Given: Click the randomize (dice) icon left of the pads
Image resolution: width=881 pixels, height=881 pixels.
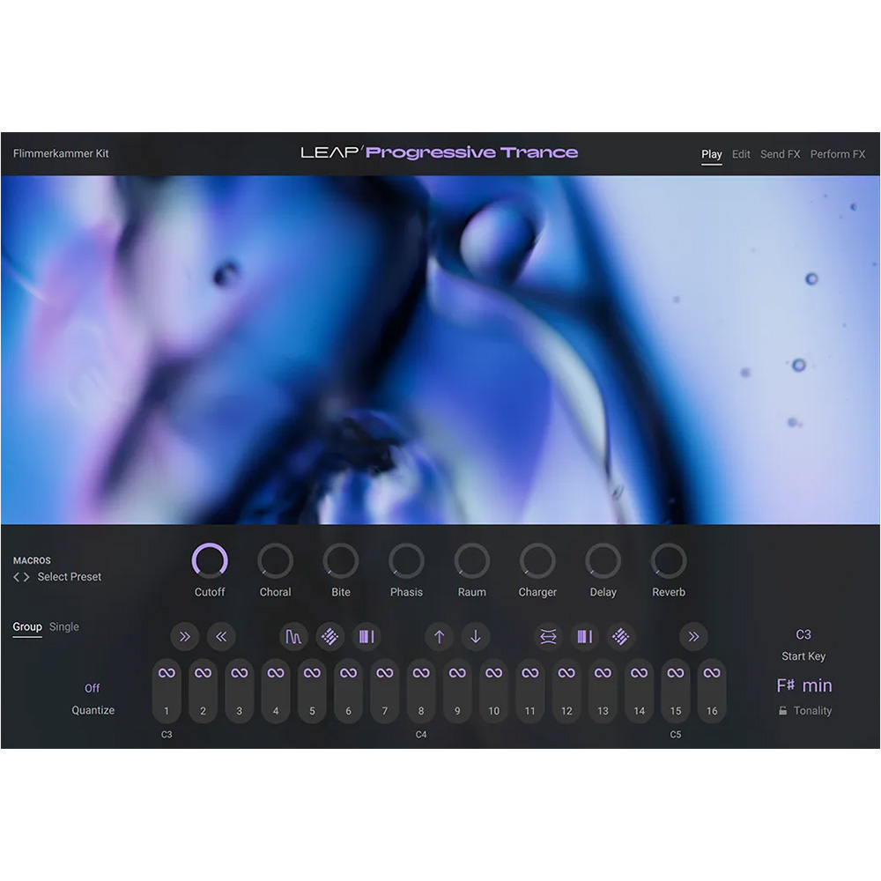Looking at the screenshot, I should (x=329, y=637).
